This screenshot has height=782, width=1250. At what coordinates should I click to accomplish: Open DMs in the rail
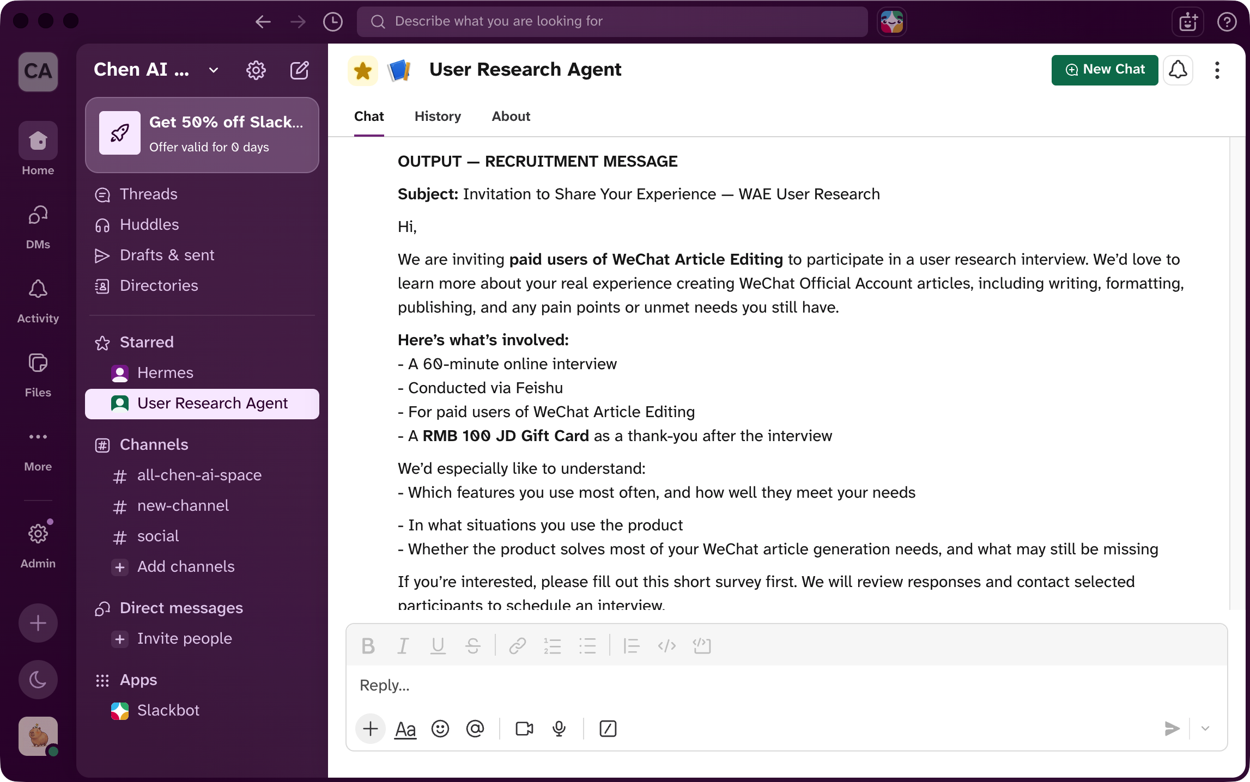38,227
